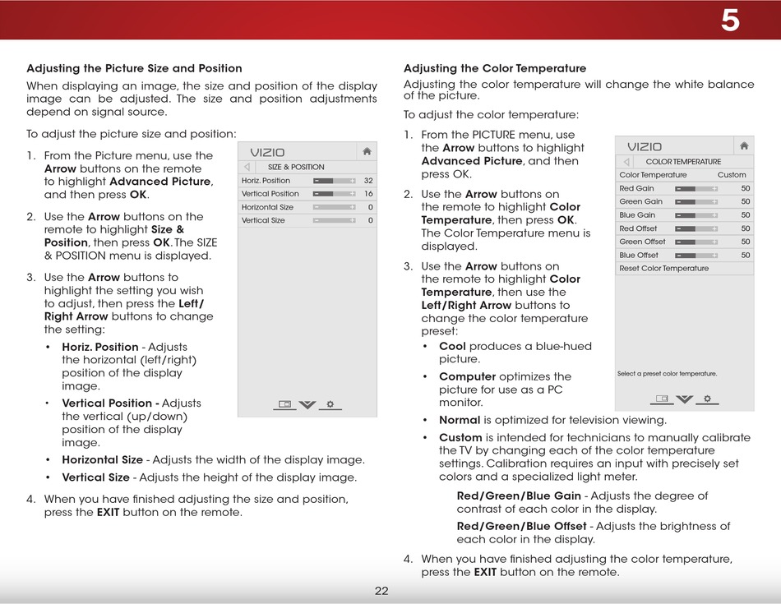Click back arrow beside COLOR TEMPERATURE title
This screenshot has width=781, height=604.
(x=626, y=161)
